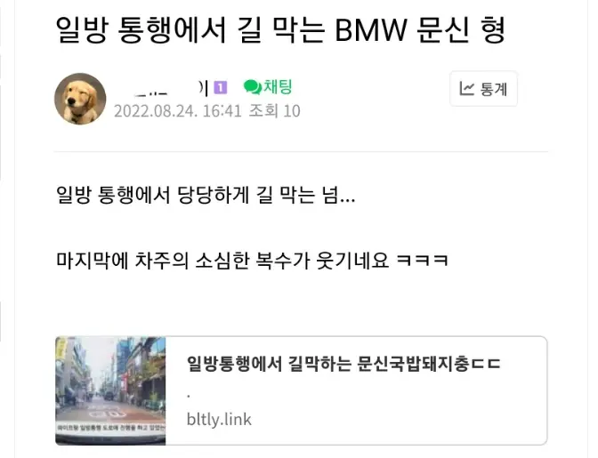Viewport: 598px width, 458px height.
Task: Select the post title about BMW 문신 형
Action: pos(281,29)
